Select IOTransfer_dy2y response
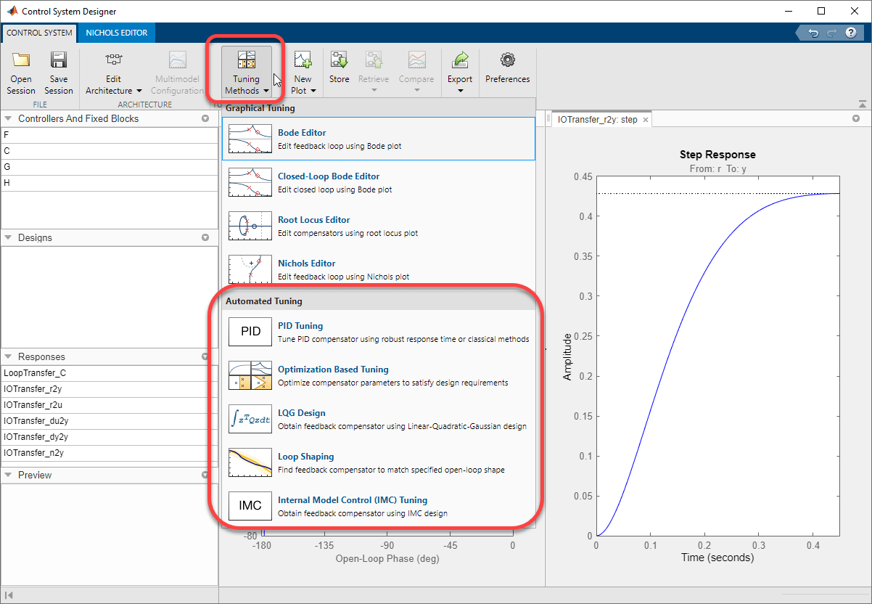 tap(110, 437)
